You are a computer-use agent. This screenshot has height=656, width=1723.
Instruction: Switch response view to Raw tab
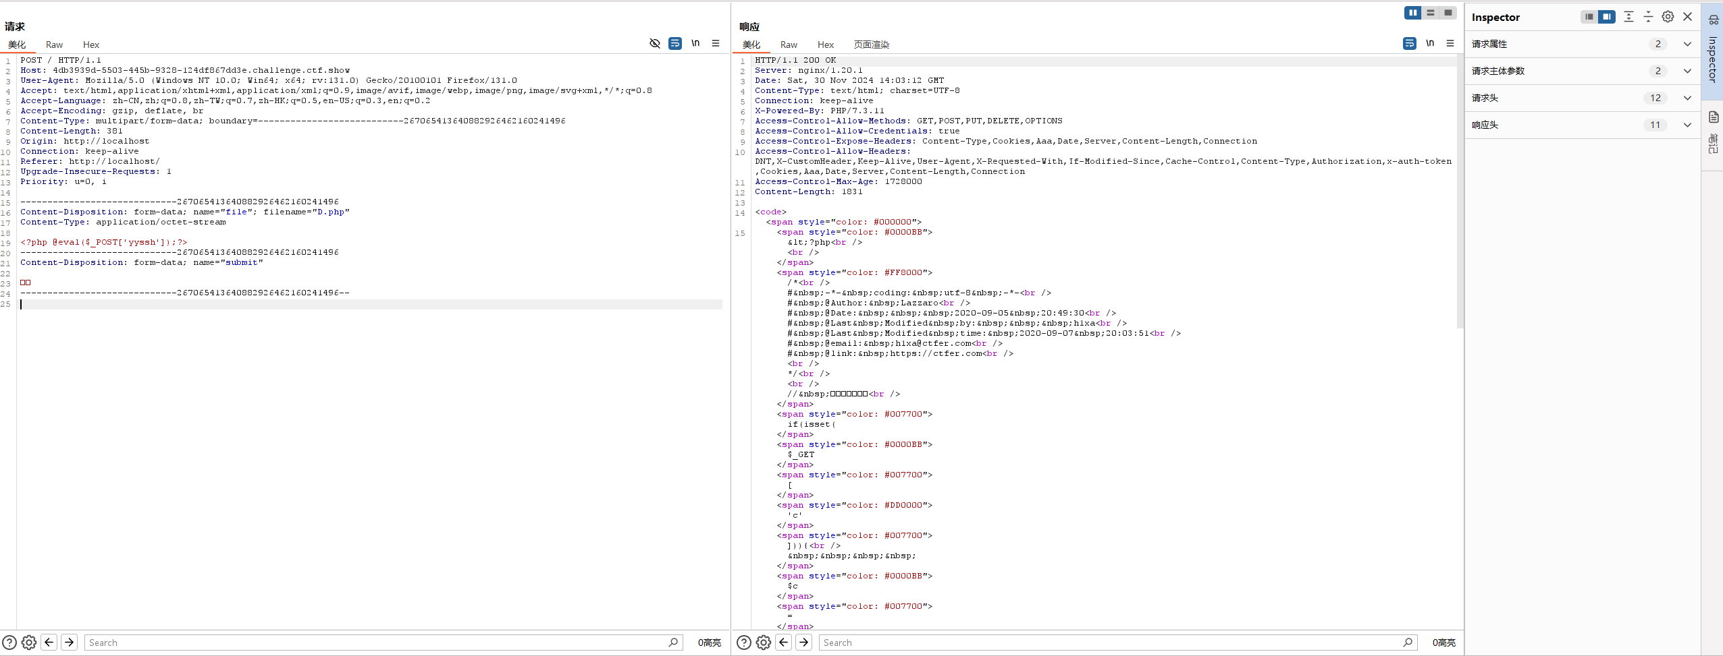(x=789, y=44)
